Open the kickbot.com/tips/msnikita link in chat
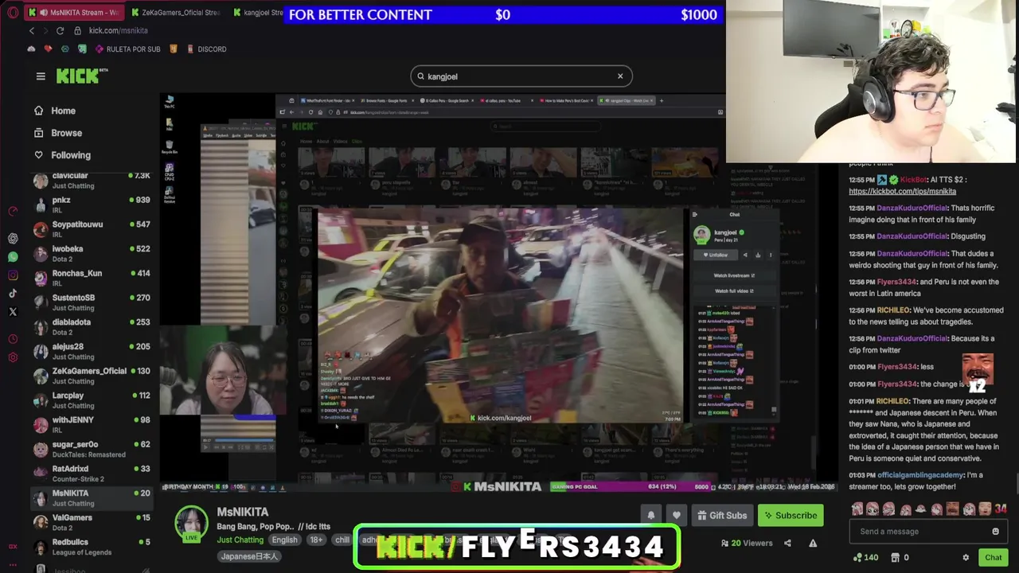This screenshot has height=573, width=1019. point(902,191)
